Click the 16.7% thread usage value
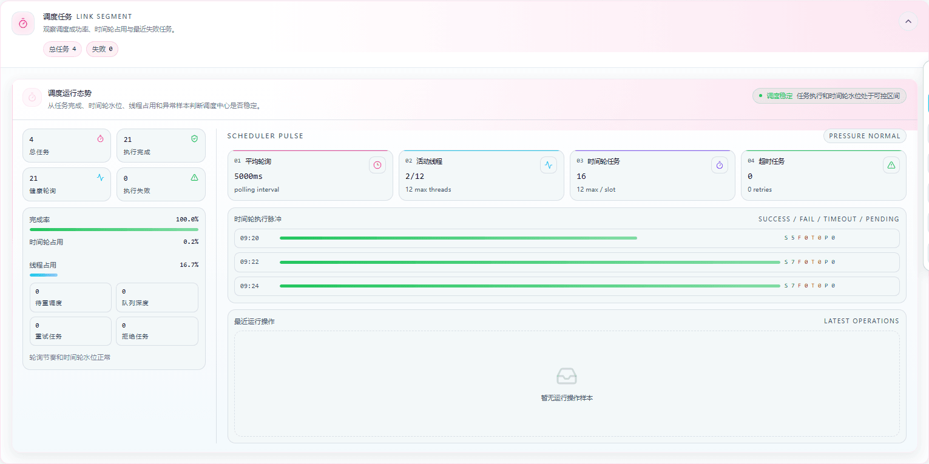 coord(189,265)
